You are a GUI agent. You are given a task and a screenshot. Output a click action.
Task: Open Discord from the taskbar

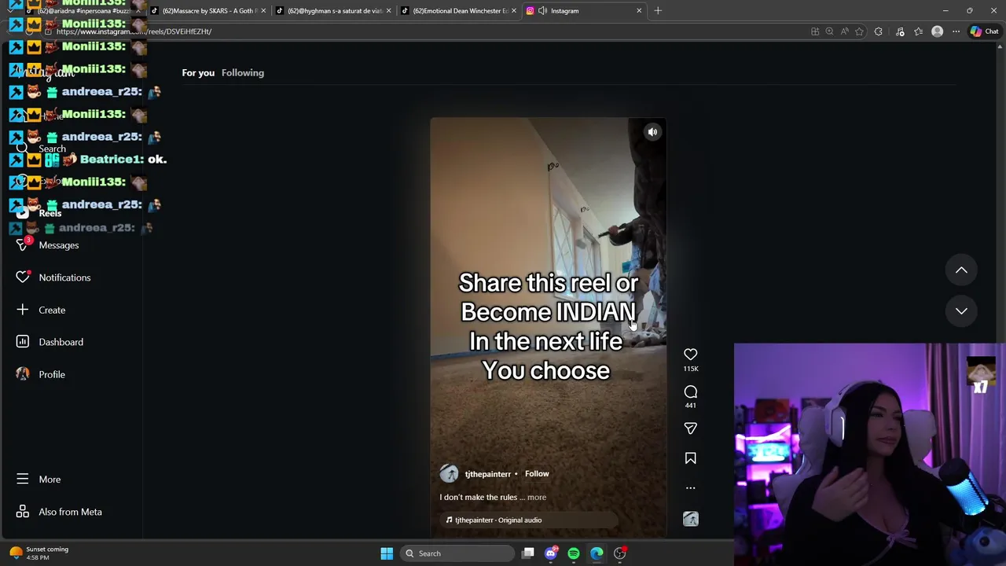(x=551, y=553)
